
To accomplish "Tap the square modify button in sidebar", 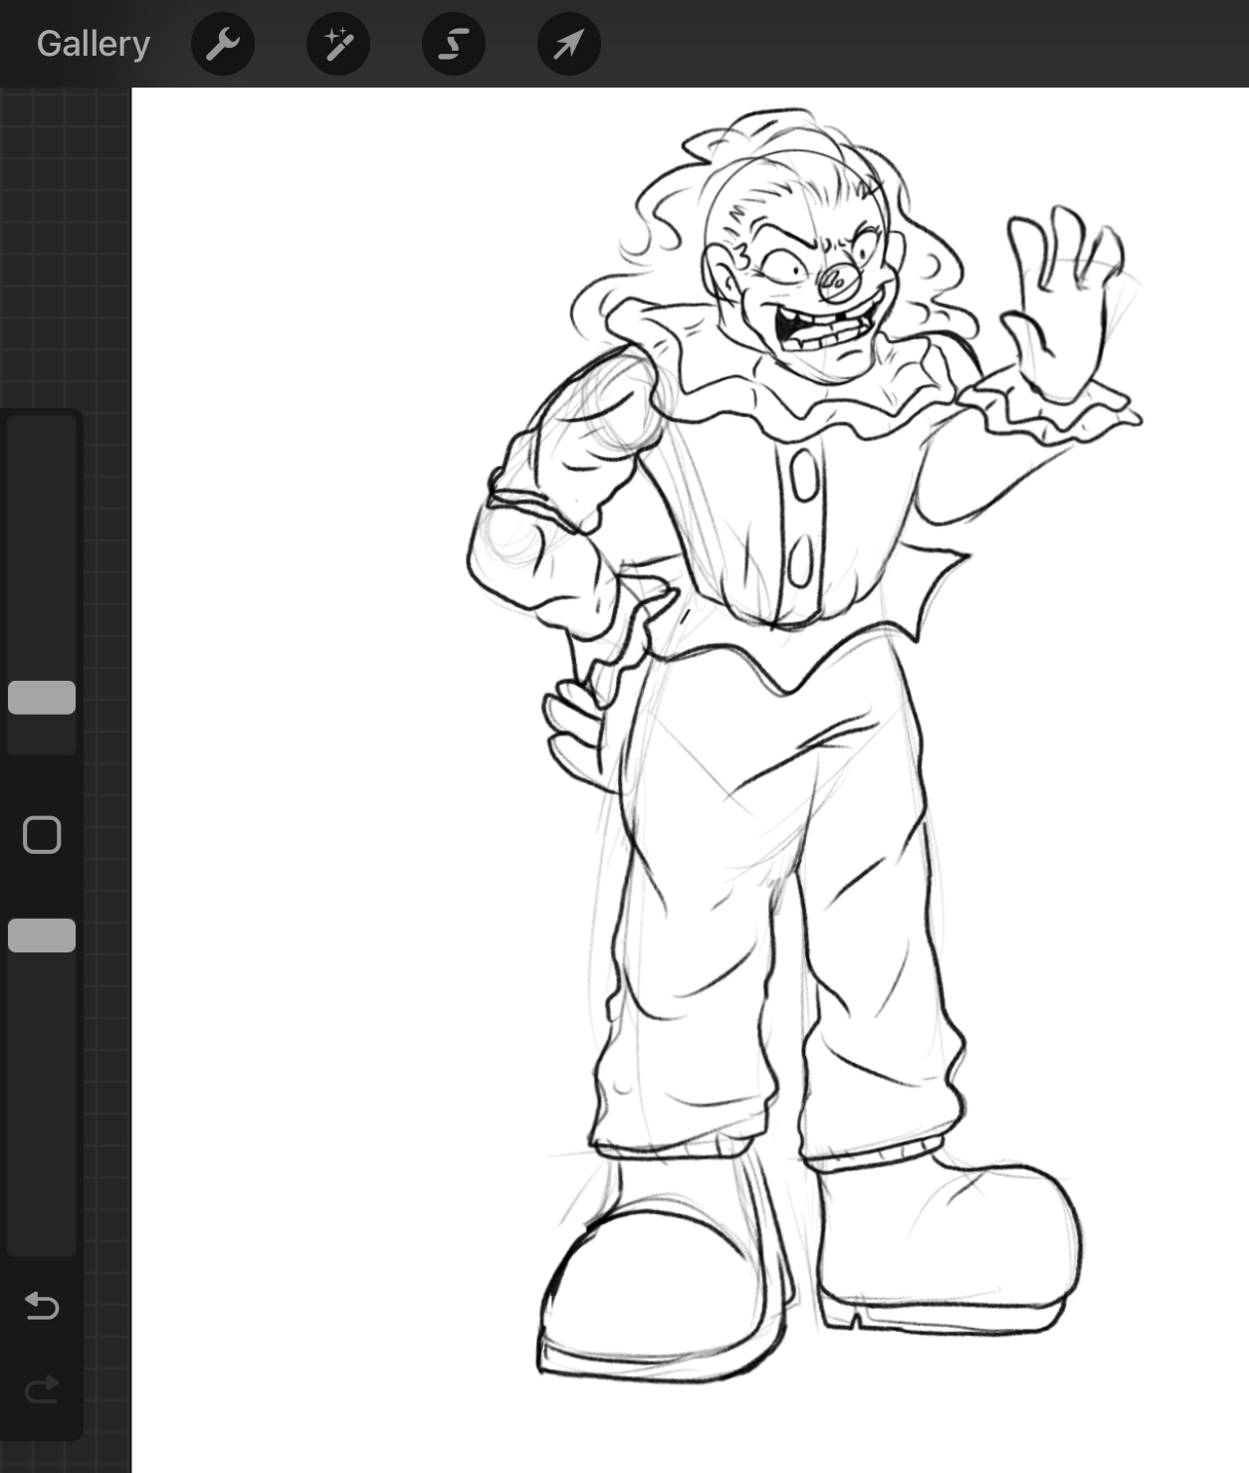I will coord(42,835).
